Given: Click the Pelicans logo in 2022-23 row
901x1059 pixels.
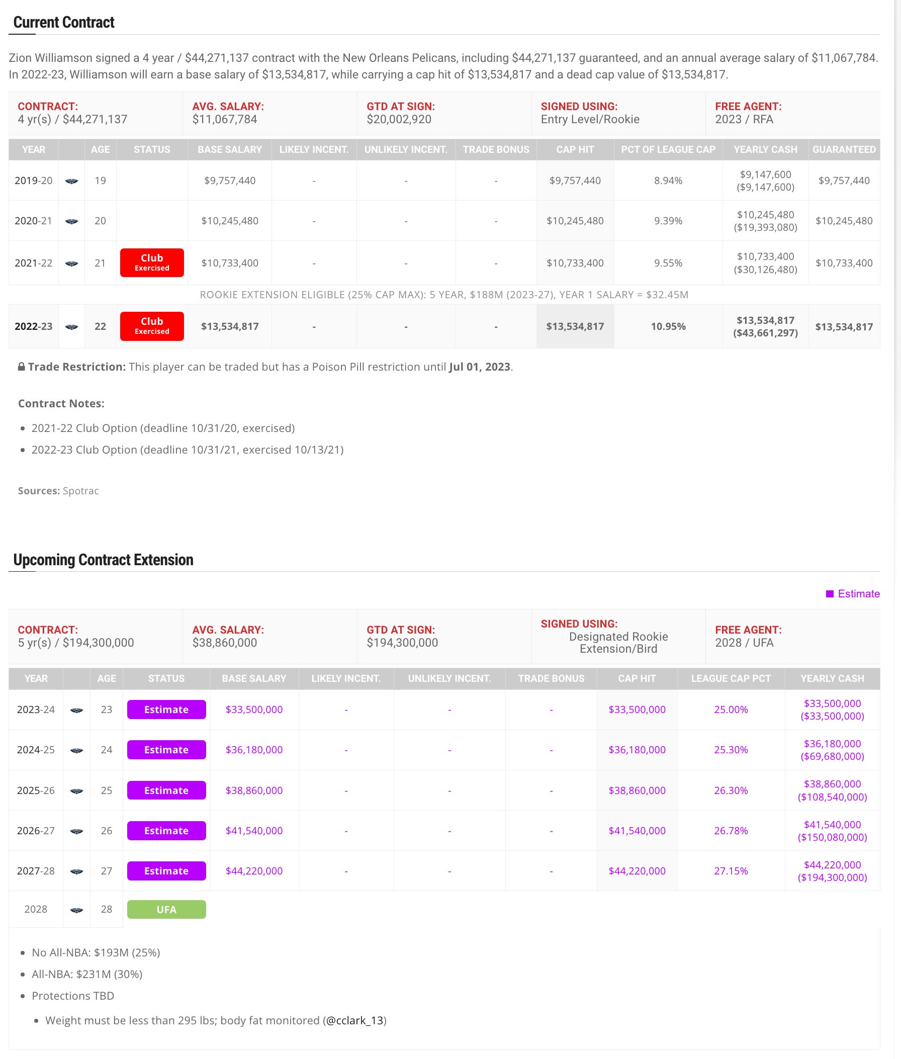Looking at the screenshot, I should tap(71, 327).
